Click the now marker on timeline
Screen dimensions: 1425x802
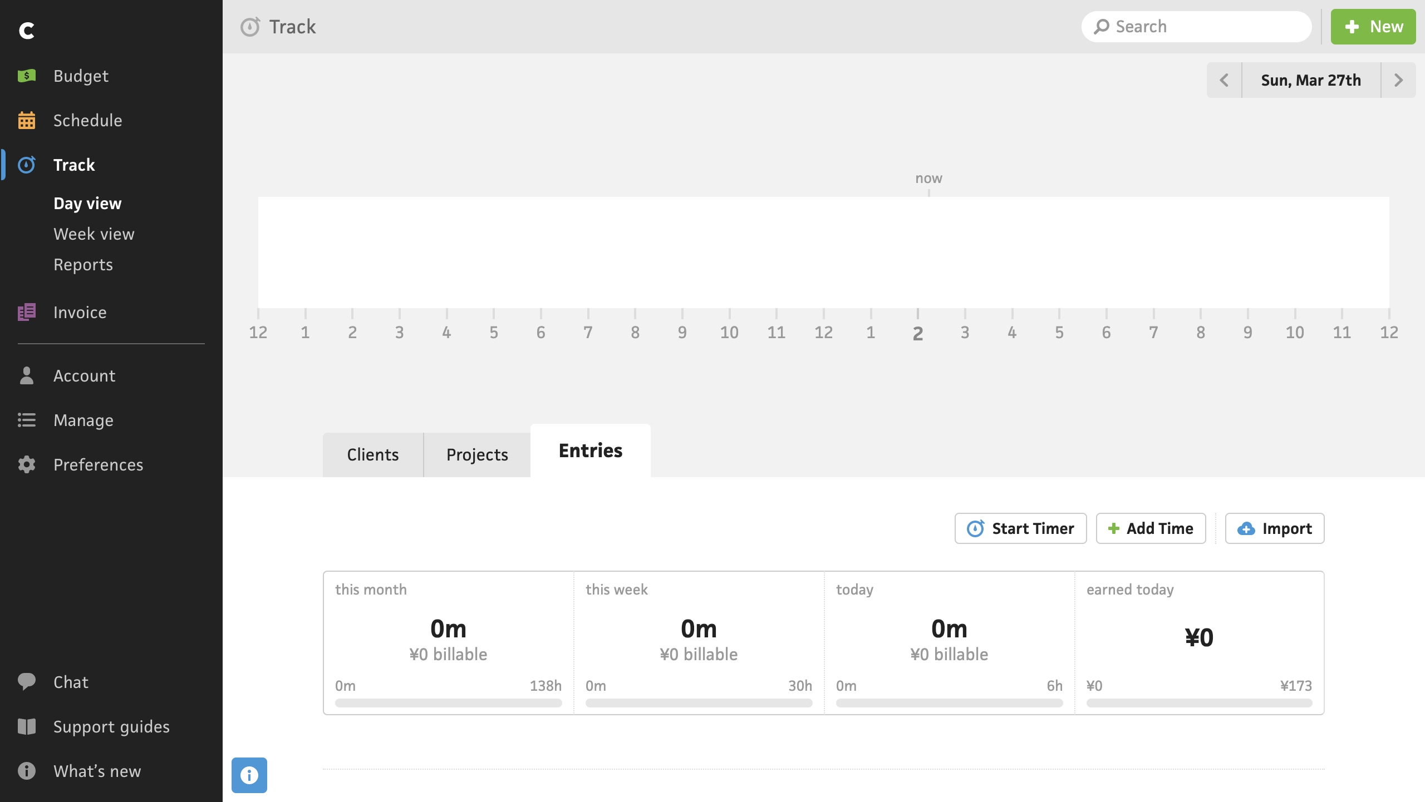point(928,179)
